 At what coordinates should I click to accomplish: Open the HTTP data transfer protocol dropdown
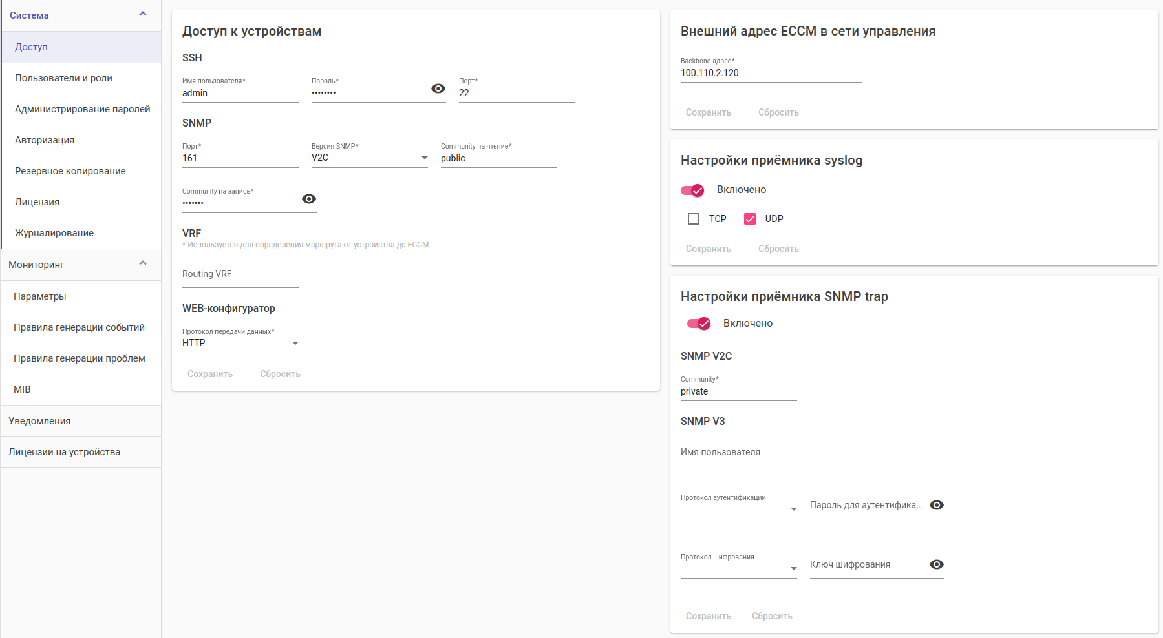pyautogui.click(x=240, y=343)
